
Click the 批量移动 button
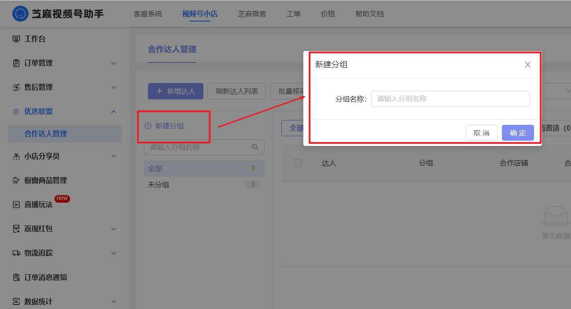coord(287,91)
